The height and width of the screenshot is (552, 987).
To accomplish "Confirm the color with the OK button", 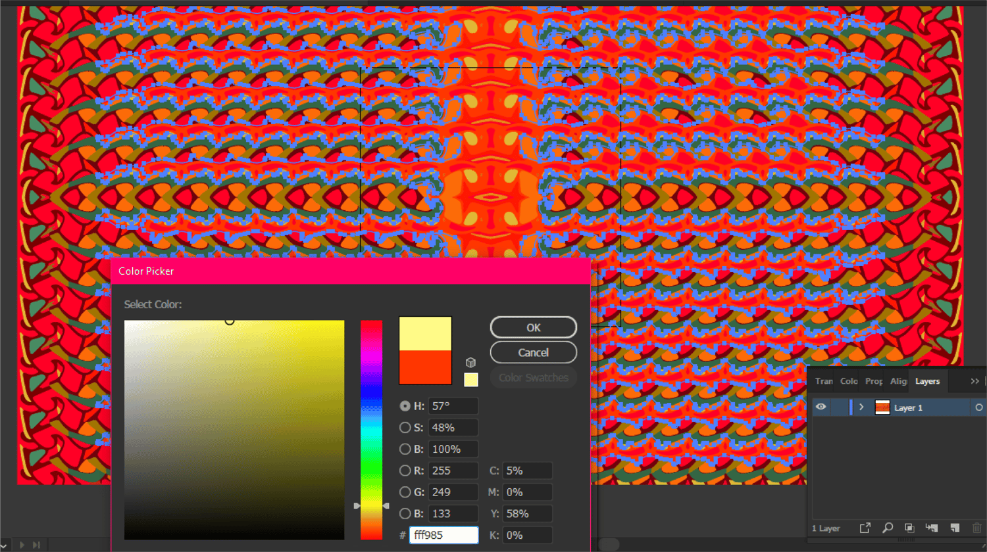I will click(x=533, y=327).
